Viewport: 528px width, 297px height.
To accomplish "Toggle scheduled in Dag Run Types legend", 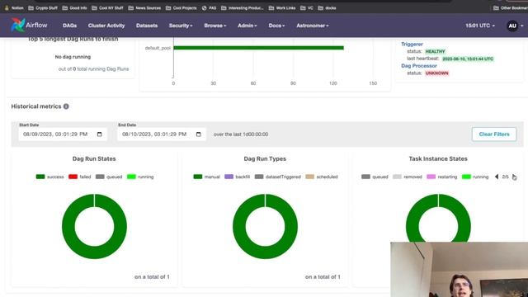I will coord(322,177).
